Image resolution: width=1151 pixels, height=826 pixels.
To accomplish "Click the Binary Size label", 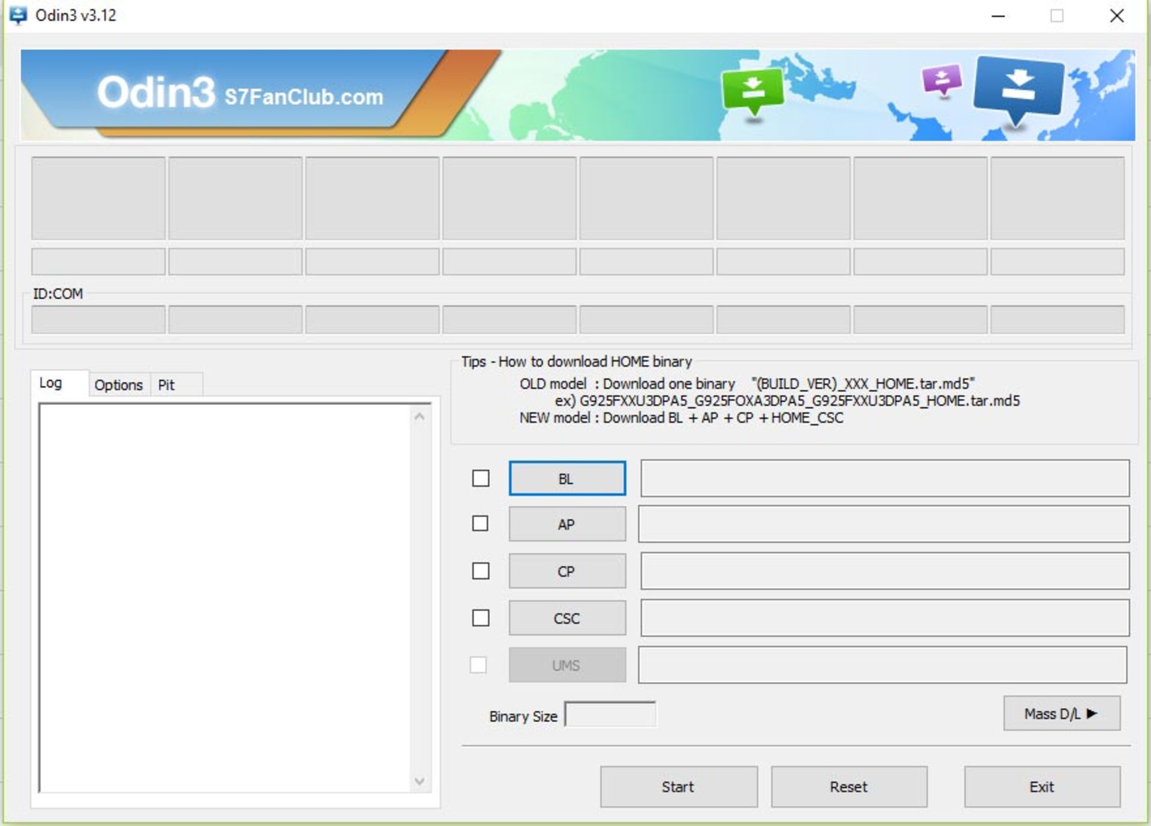I will pos(523,716).
